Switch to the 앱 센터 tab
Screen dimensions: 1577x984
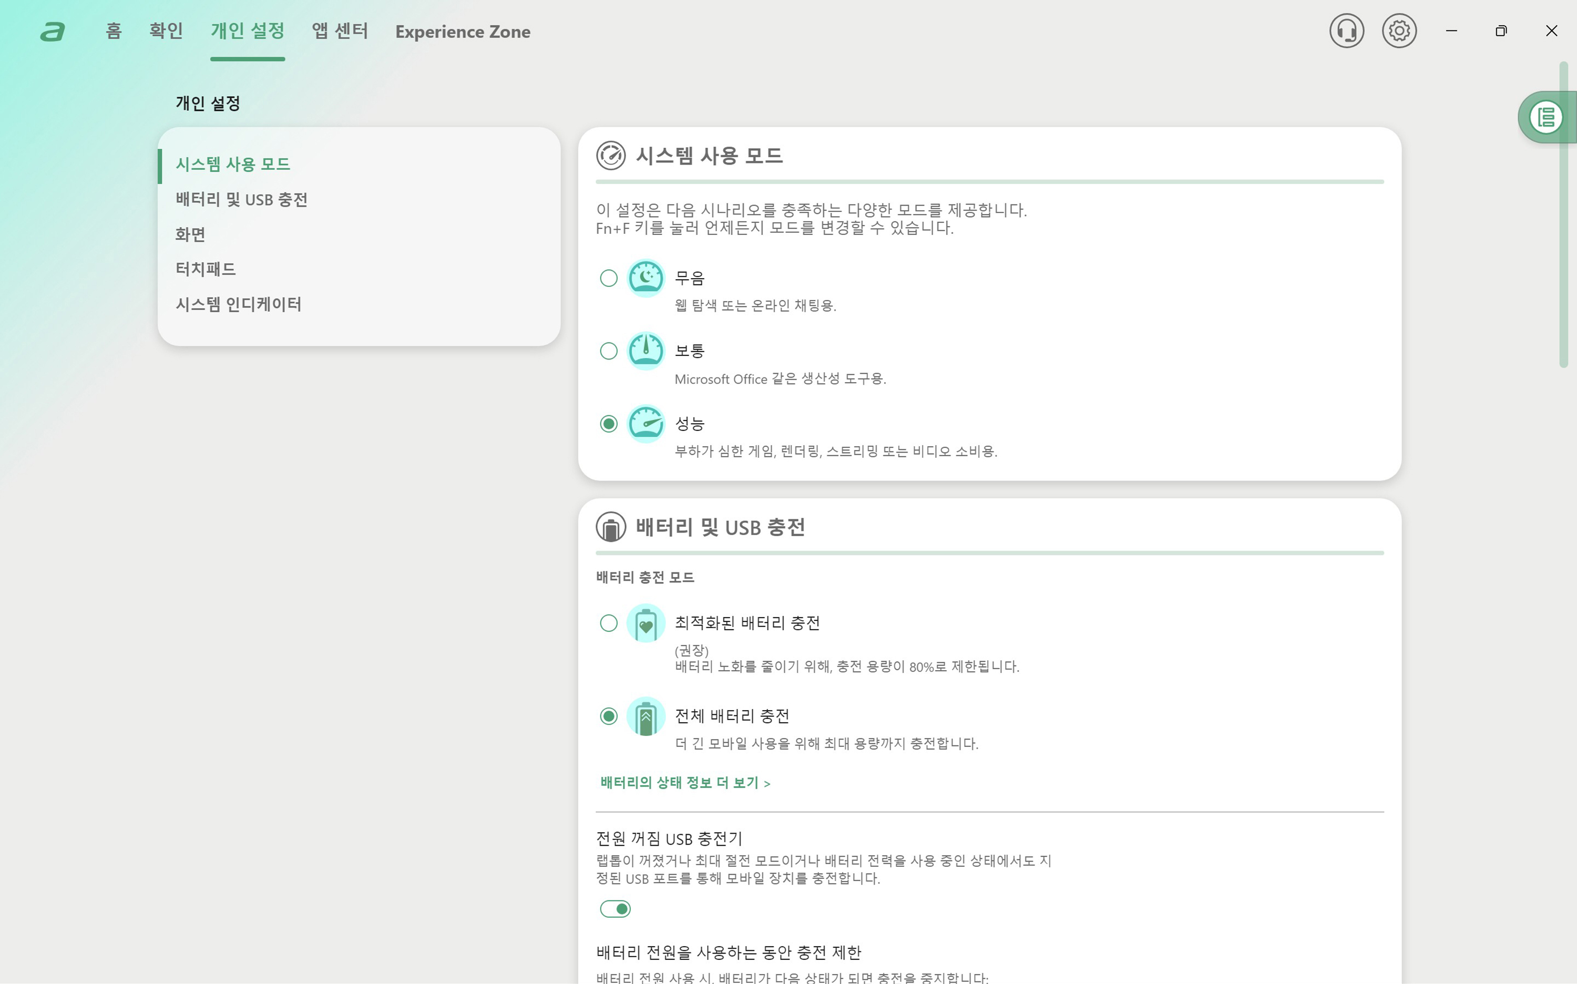pyautogui.click(x=340, y=31)
